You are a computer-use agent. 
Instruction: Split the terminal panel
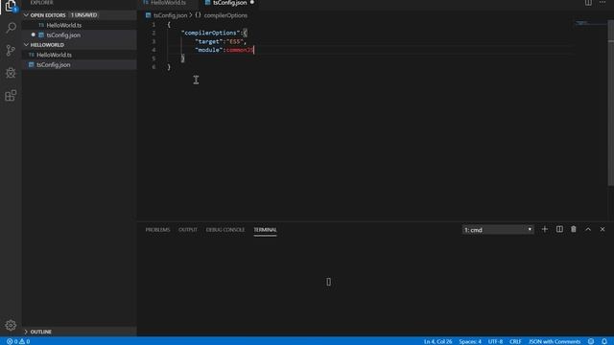tap(559, 229)
